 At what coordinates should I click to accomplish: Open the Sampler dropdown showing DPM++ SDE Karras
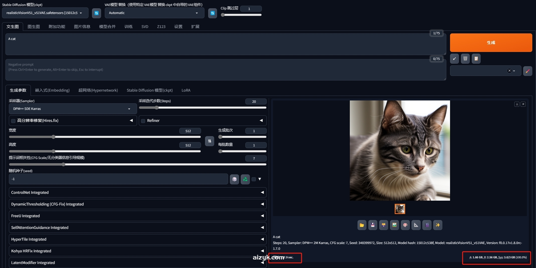(x=73, y=109)
